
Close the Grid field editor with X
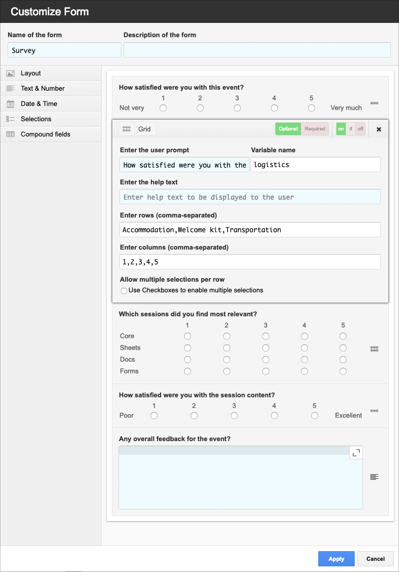tap(379, 129)
